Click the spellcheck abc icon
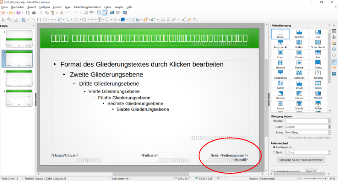 [91, 13]
